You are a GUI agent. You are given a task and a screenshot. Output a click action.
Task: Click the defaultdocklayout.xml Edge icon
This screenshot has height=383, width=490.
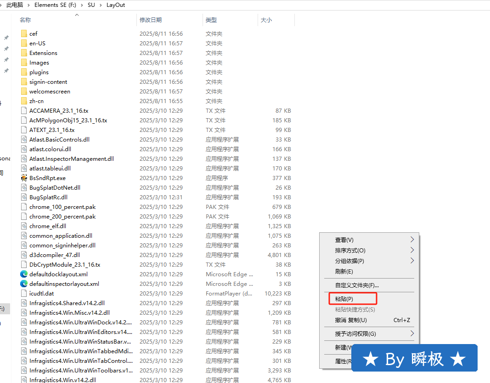click(24, 274)
